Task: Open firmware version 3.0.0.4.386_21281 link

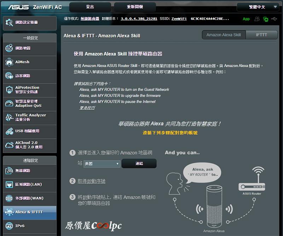Action: pos(139,19)
